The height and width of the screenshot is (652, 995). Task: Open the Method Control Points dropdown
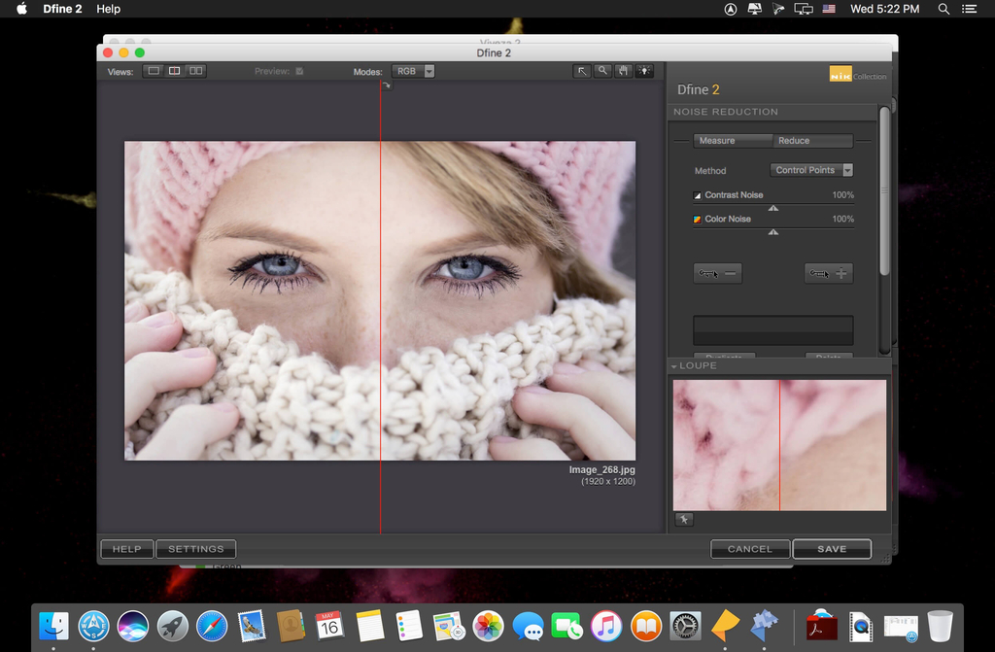tap(812, 170)
